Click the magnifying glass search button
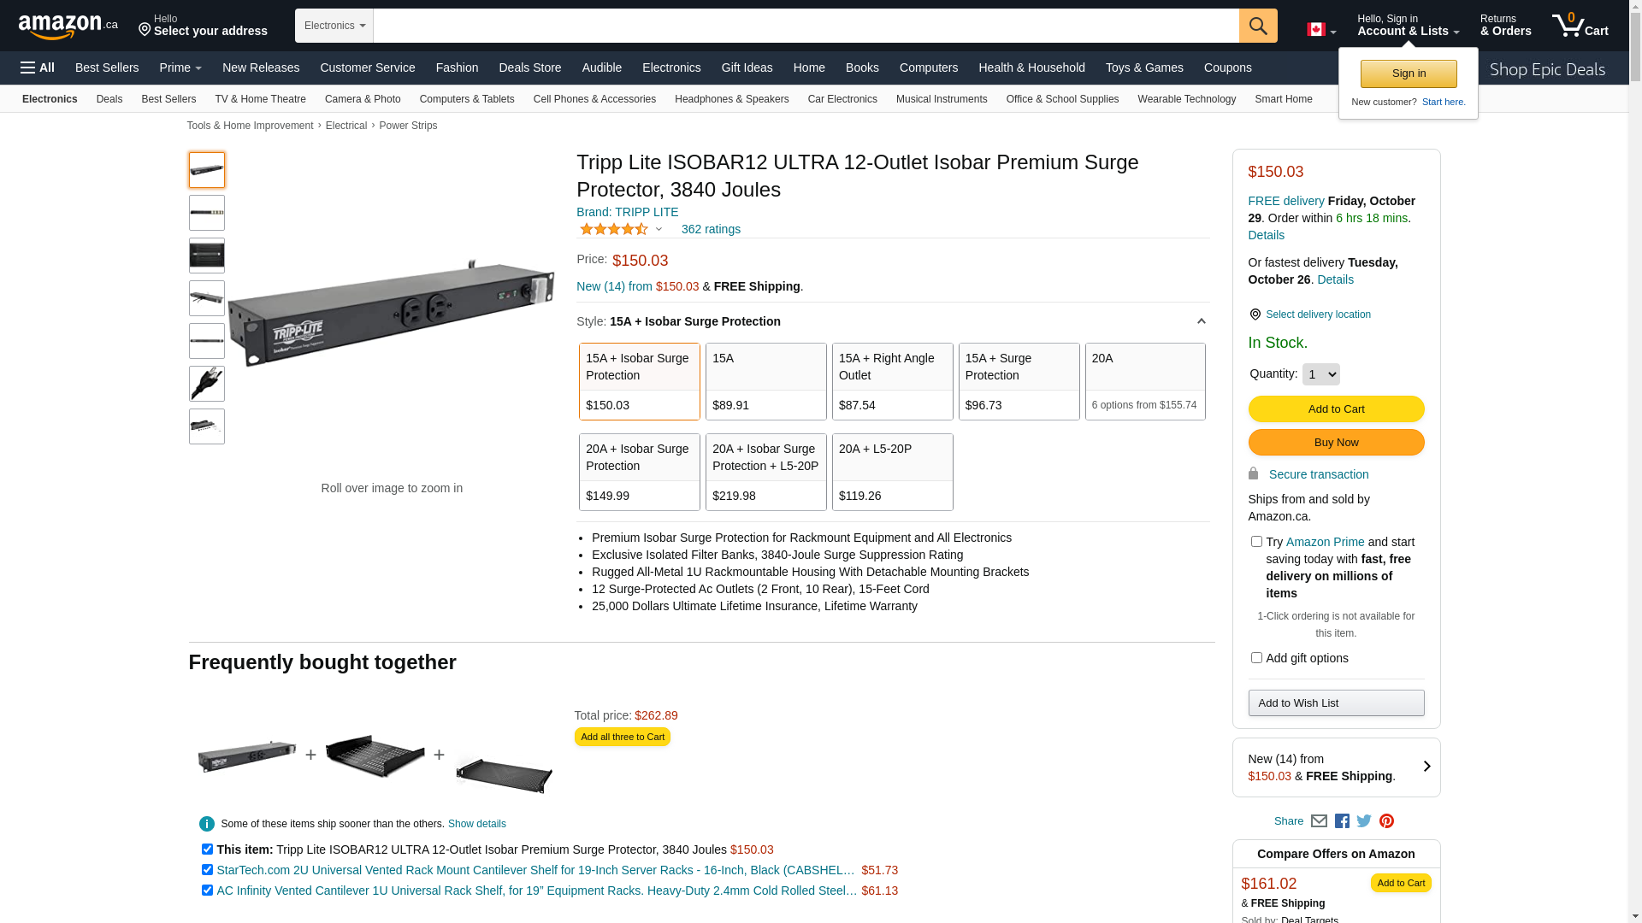Image resolution: width=1642 pixels, height=923 pixels. pyautogui.click(x=1257, y=26)
